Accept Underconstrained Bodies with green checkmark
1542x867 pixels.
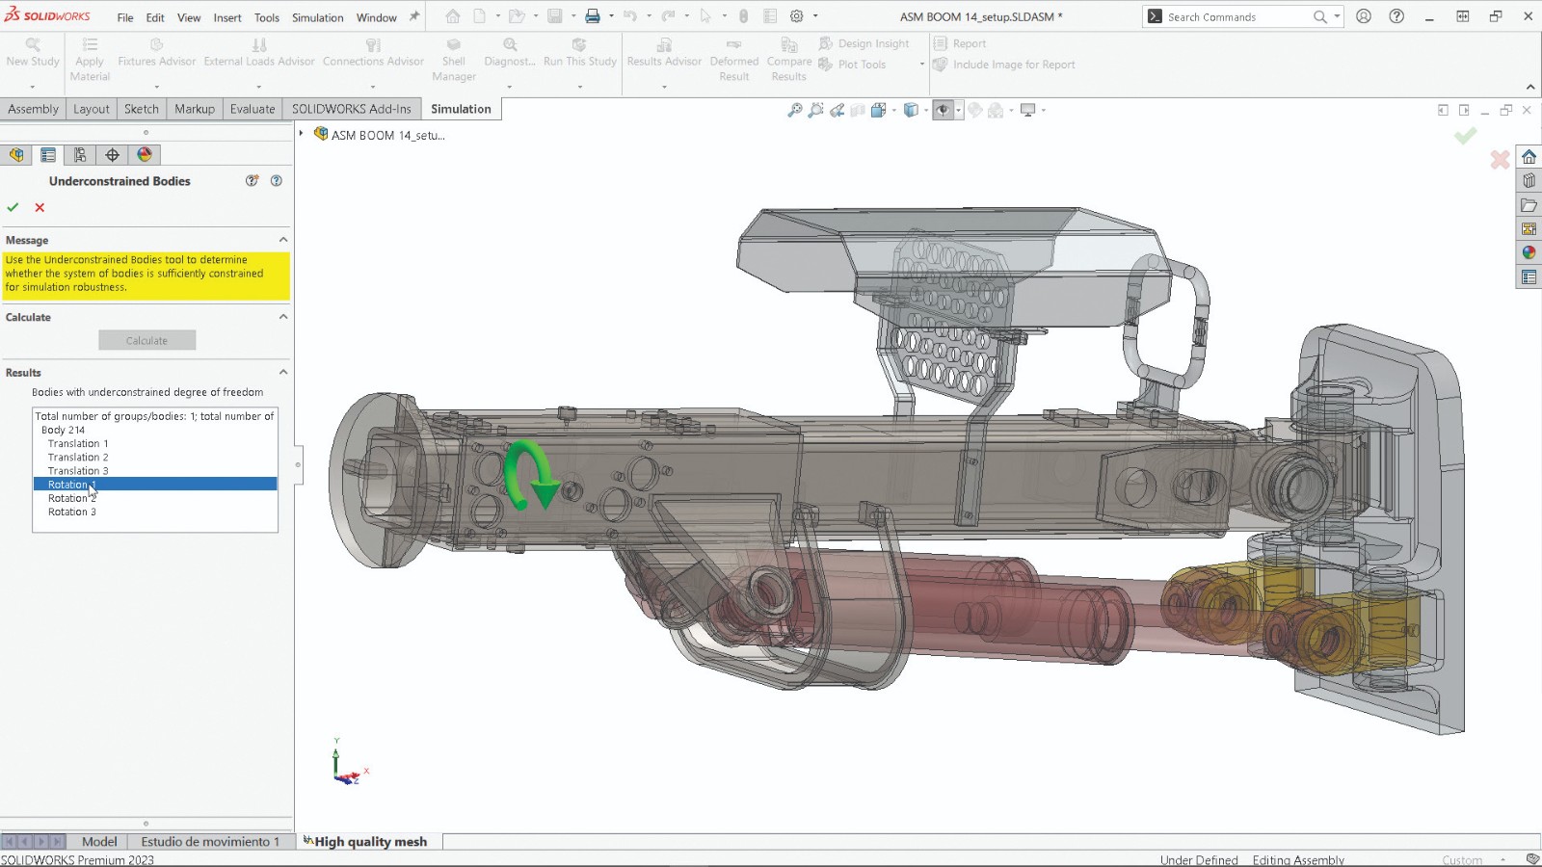(13, 207)
